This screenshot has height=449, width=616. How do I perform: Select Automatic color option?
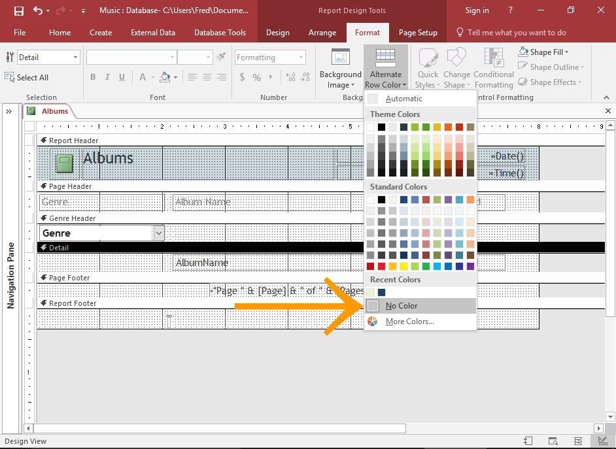coord(403,99)
